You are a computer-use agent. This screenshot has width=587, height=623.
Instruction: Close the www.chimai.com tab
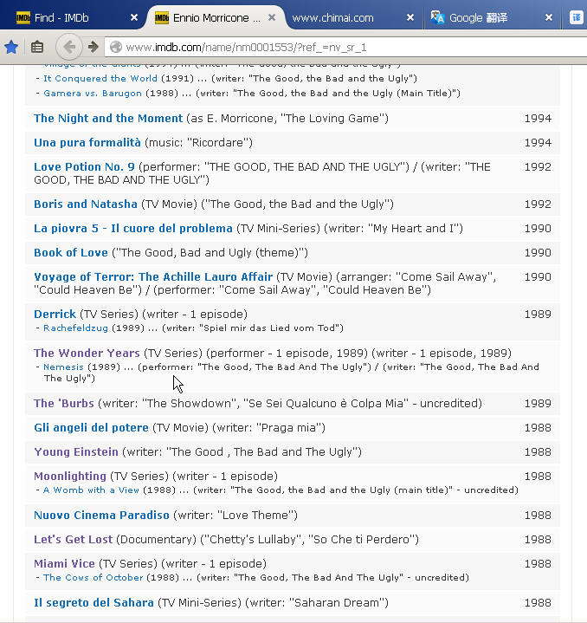(410, 17)
